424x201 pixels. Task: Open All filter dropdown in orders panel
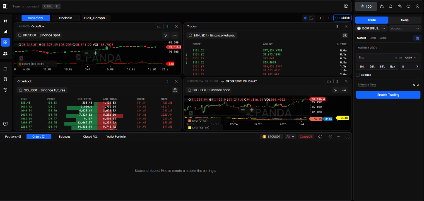pos(290,137)
